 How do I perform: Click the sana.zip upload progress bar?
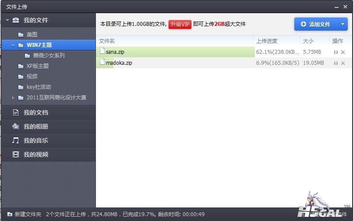pos(175,52)
